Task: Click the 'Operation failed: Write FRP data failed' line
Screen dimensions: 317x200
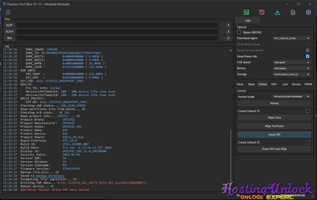Action: tap(55, 190)
